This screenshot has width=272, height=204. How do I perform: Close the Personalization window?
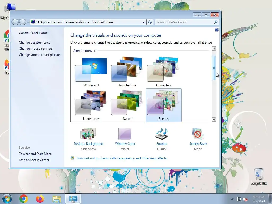click(x=215, y=15)
